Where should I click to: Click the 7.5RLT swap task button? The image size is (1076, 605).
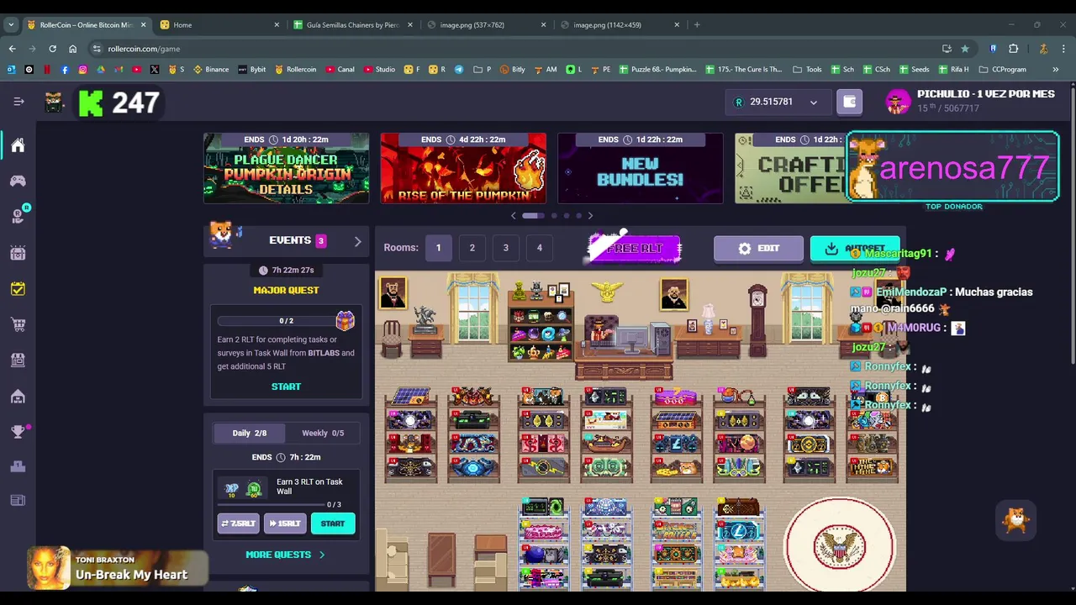click(x=238, y=523)
